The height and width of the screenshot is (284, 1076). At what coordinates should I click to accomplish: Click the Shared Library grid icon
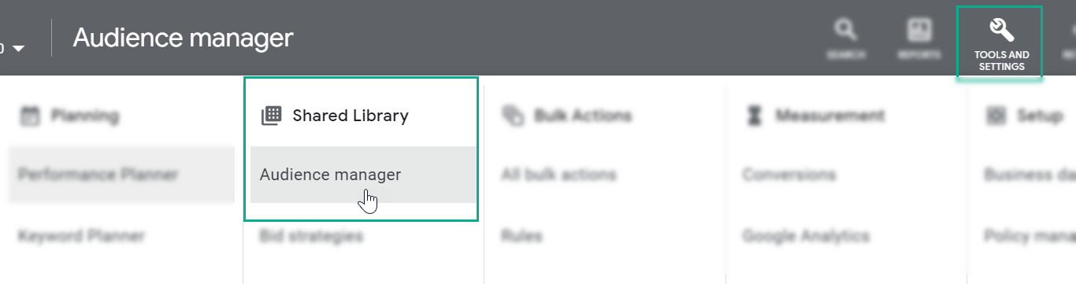tap(271, 116)
